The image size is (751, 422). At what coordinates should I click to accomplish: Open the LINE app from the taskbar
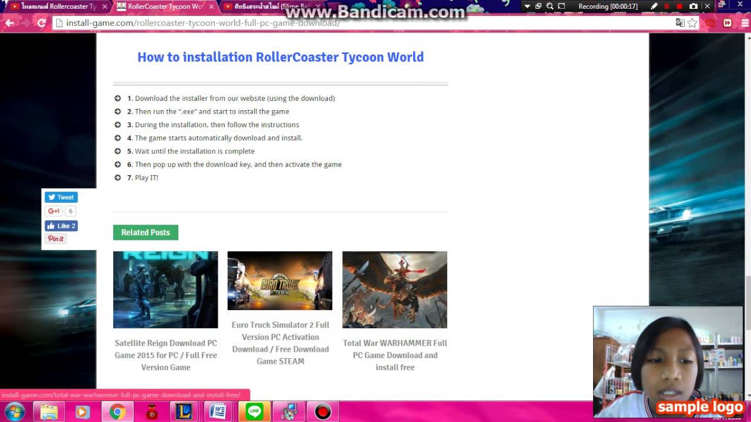254,412
